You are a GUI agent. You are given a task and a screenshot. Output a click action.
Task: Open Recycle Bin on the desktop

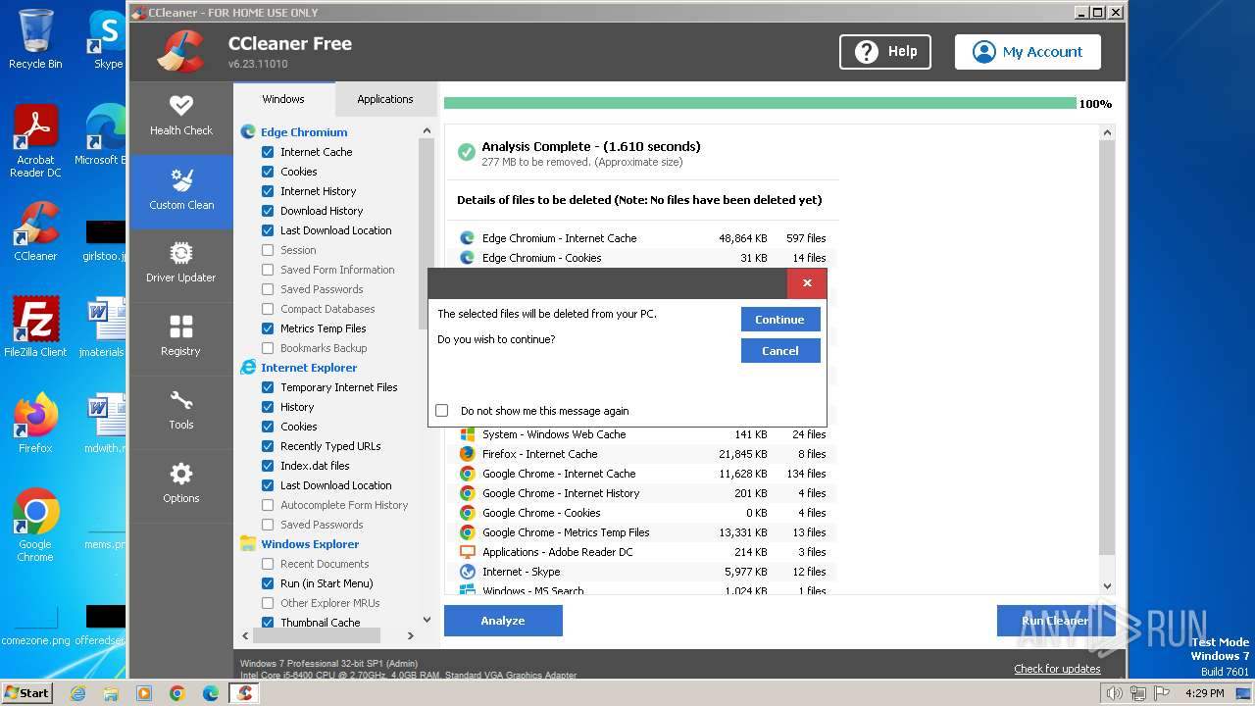click(35, 39)
